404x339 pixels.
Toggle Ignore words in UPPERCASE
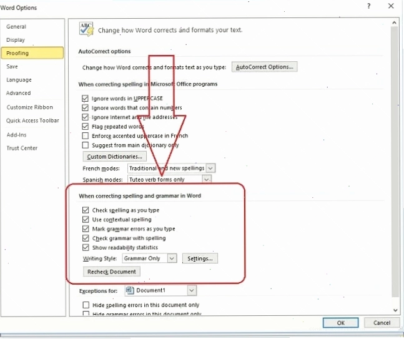[85, 98]
